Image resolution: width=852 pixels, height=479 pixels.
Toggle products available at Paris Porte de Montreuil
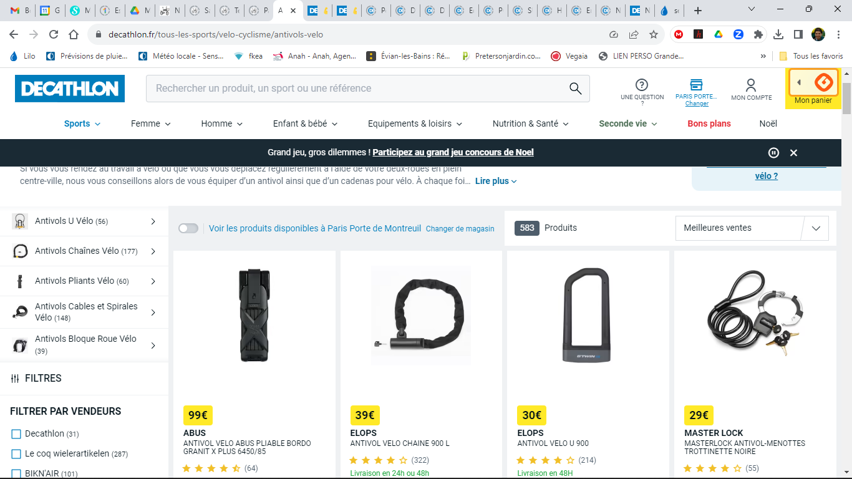point(188,228)
